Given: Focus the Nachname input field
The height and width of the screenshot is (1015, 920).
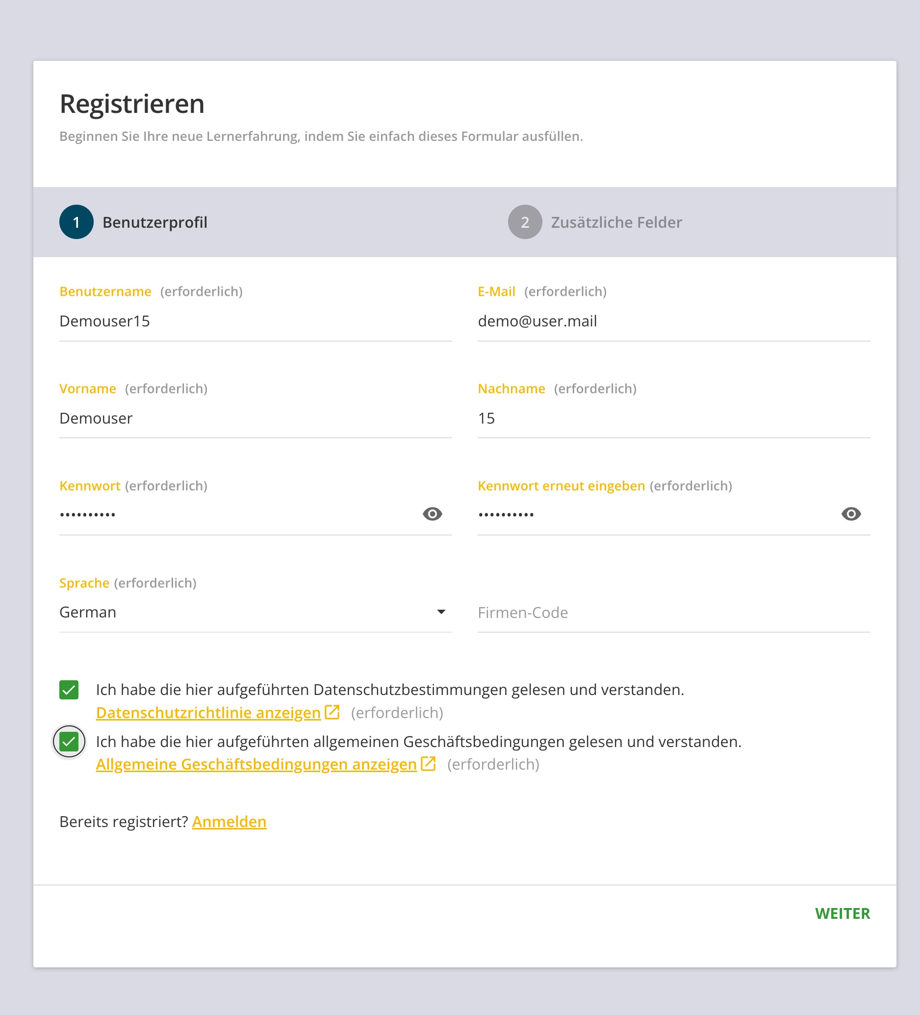Looking at the screenshot, I should [x=674, y=418].
